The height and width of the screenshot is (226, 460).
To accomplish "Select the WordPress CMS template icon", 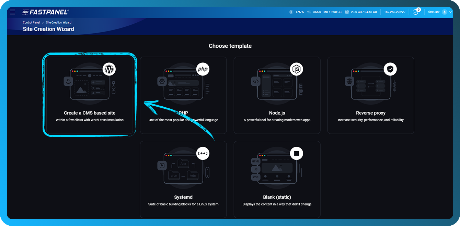I will pos(109,69).
